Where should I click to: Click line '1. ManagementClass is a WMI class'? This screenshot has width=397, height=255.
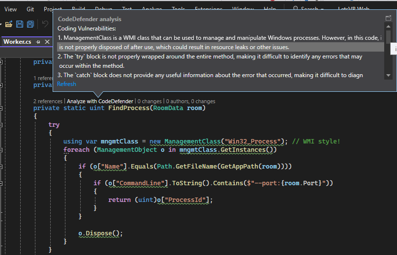pyautogui.click(x=219, y=38)
